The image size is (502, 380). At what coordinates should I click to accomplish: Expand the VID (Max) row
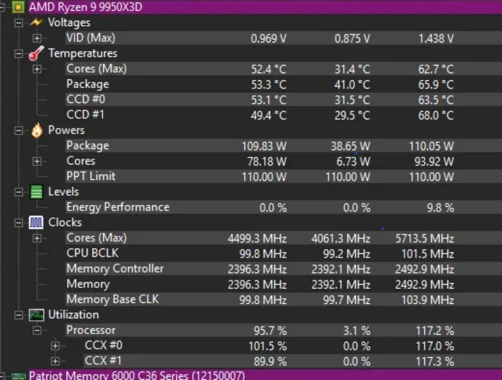pyautogui.click(x=37, y=38)
